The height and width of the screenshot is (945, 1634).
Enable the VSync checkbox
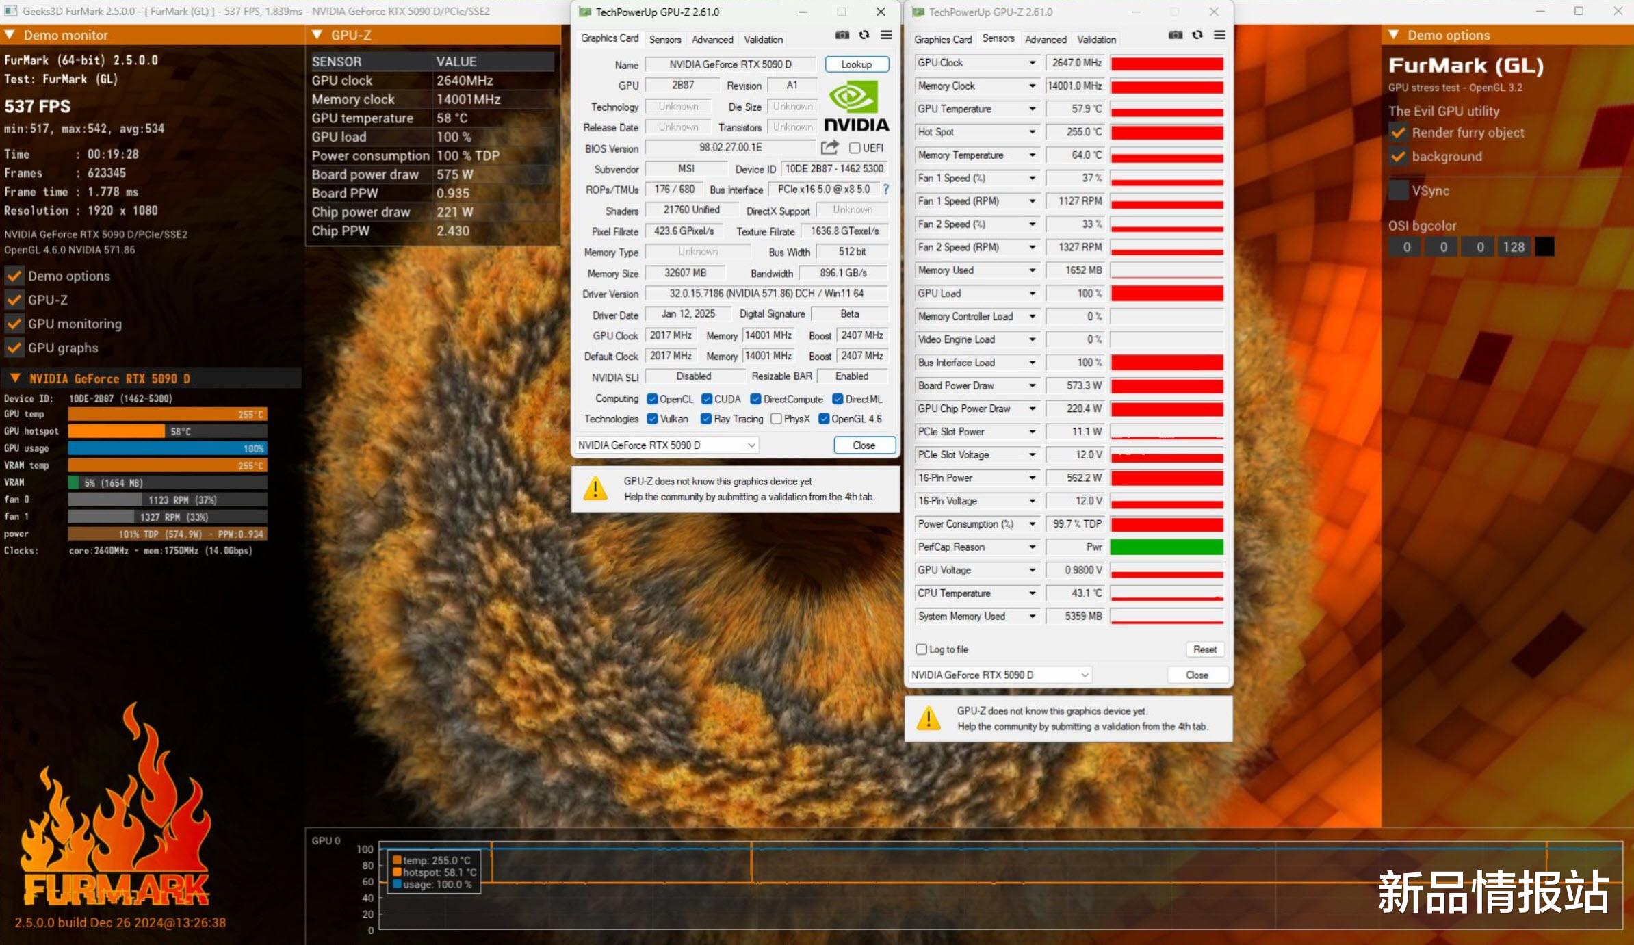(x=1398, y=190)
